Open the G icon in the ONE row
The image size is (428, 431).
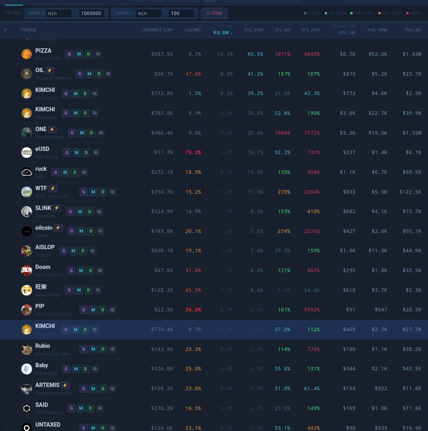point(73,133)
